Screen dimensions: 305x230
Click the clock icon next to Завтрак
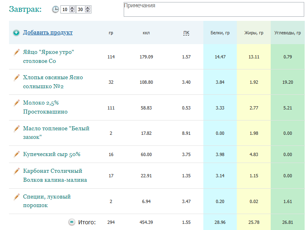point(56,9)
